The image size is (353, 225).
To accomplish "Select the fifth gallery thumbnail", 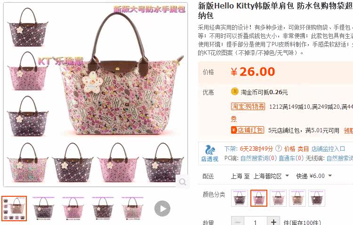I will 132,209.
